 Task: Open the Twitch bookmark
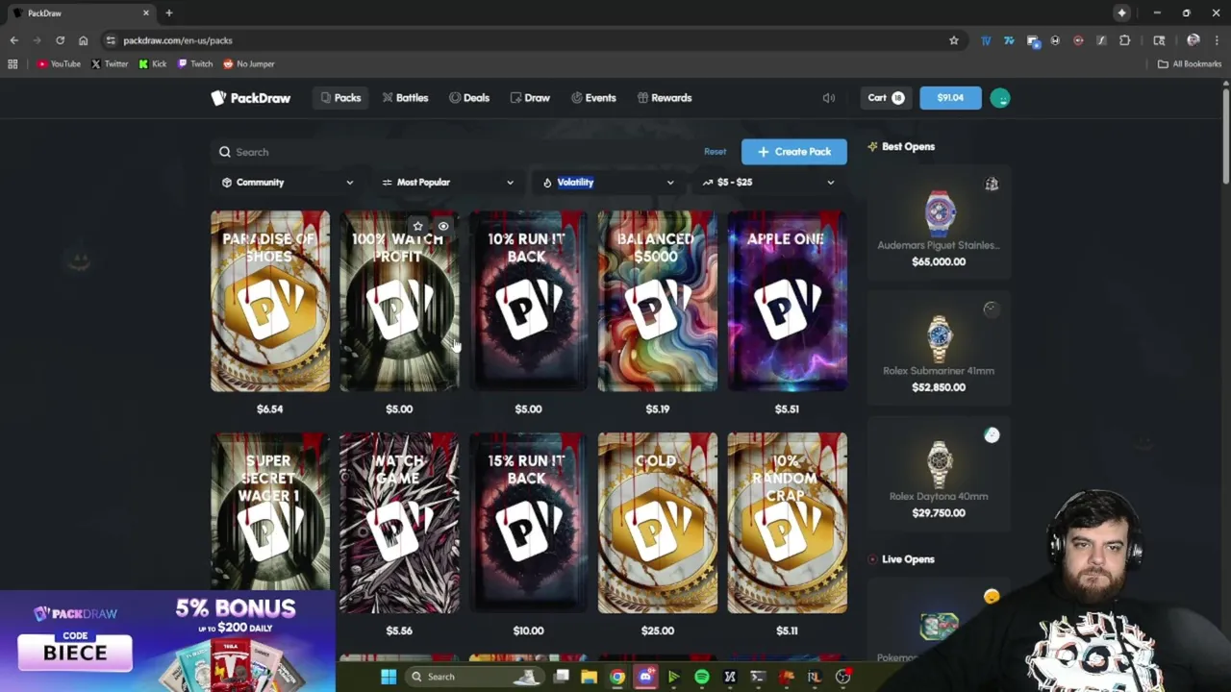(x=195, y=63)
